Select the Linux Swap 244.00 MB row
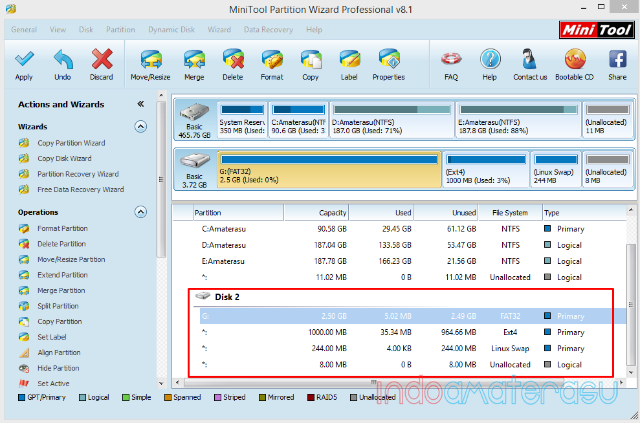The height and width of the screenshot is (423, 640). [x=413, y=349]
